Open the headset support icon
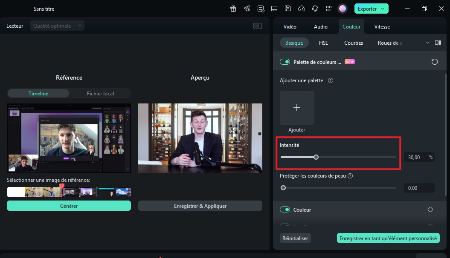Screen dimensions: 450x258 pyautogui.click(x=315, y=9)
